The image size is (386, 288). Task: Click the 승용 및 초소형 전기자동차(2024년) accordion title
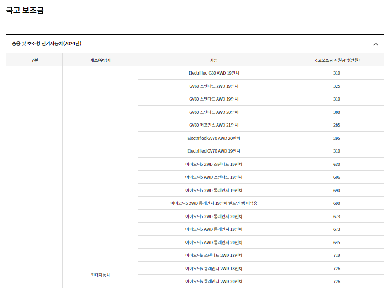(46, 43)
